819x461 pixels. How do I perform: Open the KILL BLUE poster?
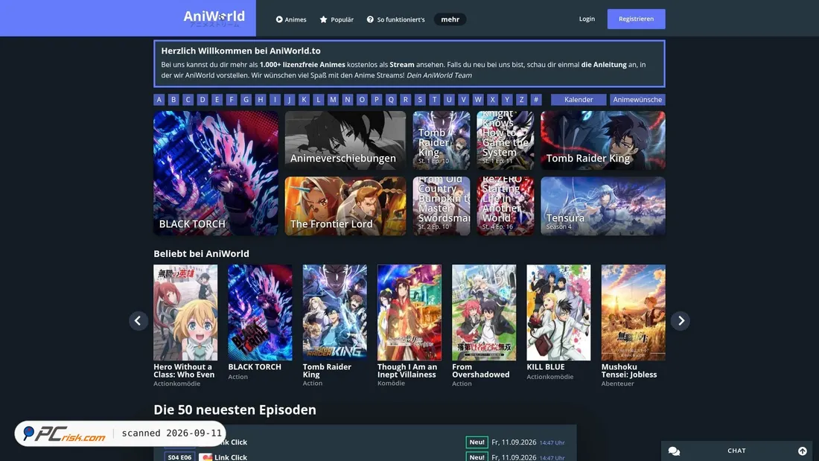558,312
